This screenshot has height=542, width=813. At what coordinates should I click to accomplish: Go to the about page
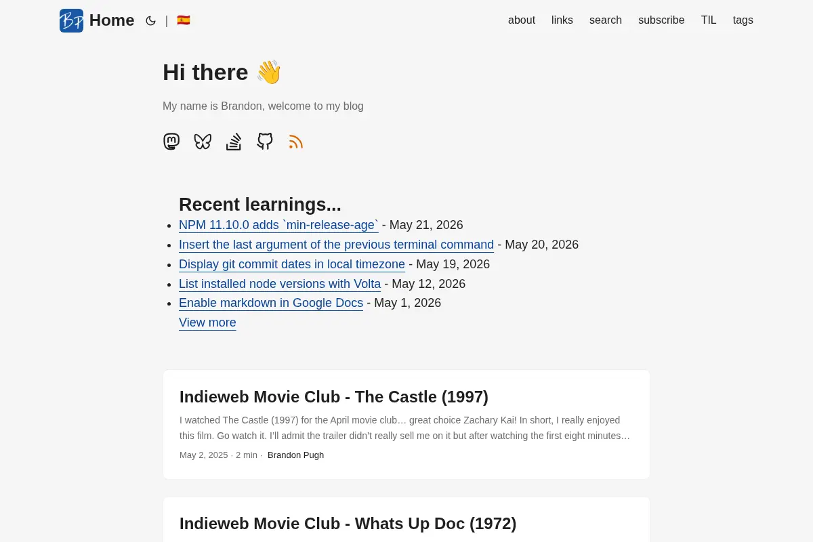(x=522, y=20)
